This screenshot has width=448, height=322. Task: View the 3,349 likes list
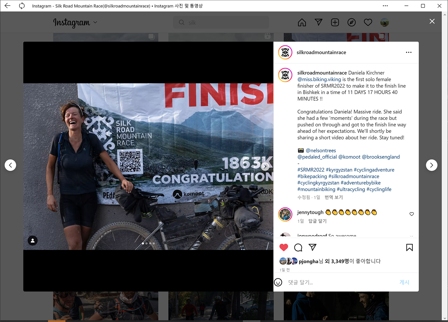pos(337,261)
